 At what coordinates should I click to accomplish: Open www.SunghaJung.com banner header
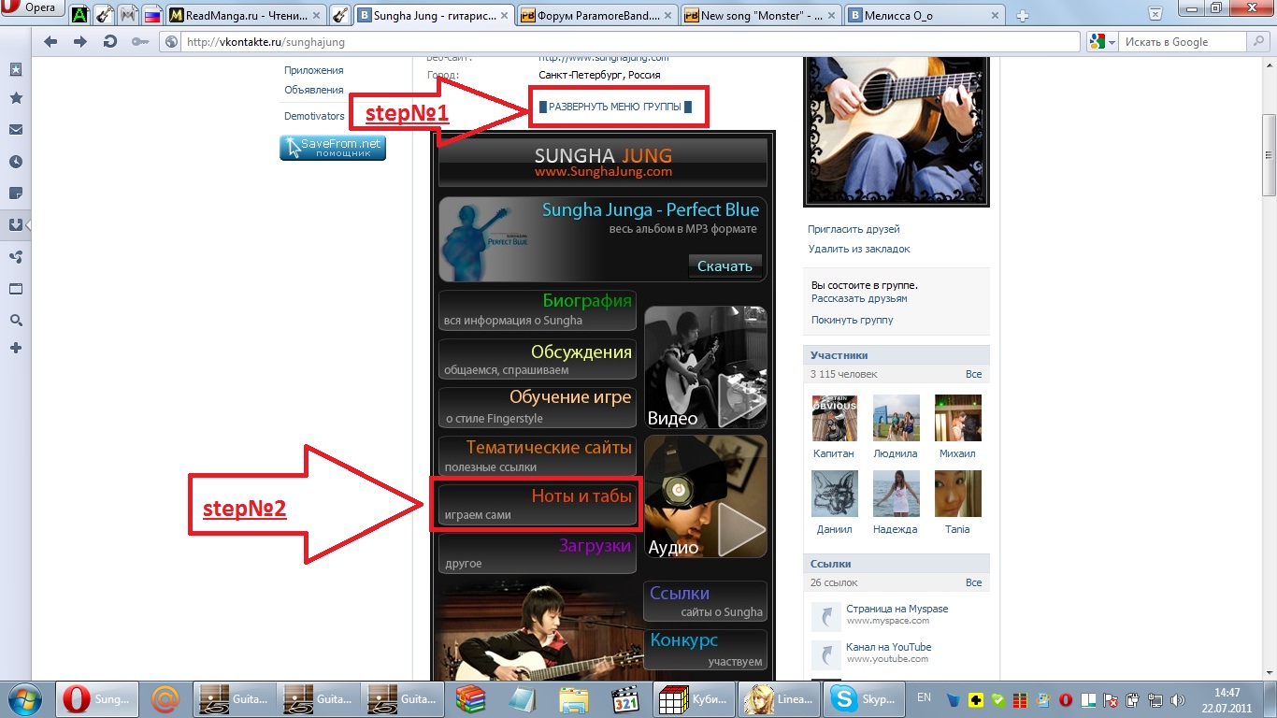tap(603, 162)
